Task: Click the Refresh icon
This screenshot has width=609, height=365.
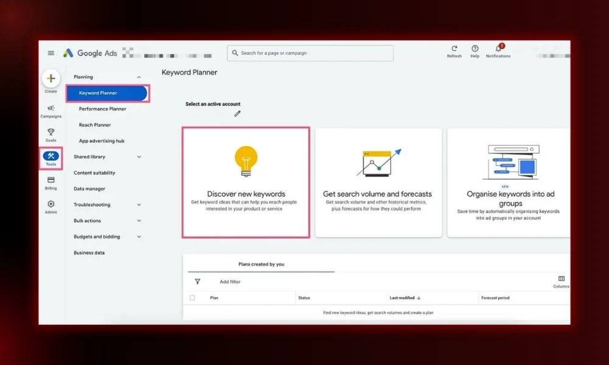Action: click(x=454, y=49)
